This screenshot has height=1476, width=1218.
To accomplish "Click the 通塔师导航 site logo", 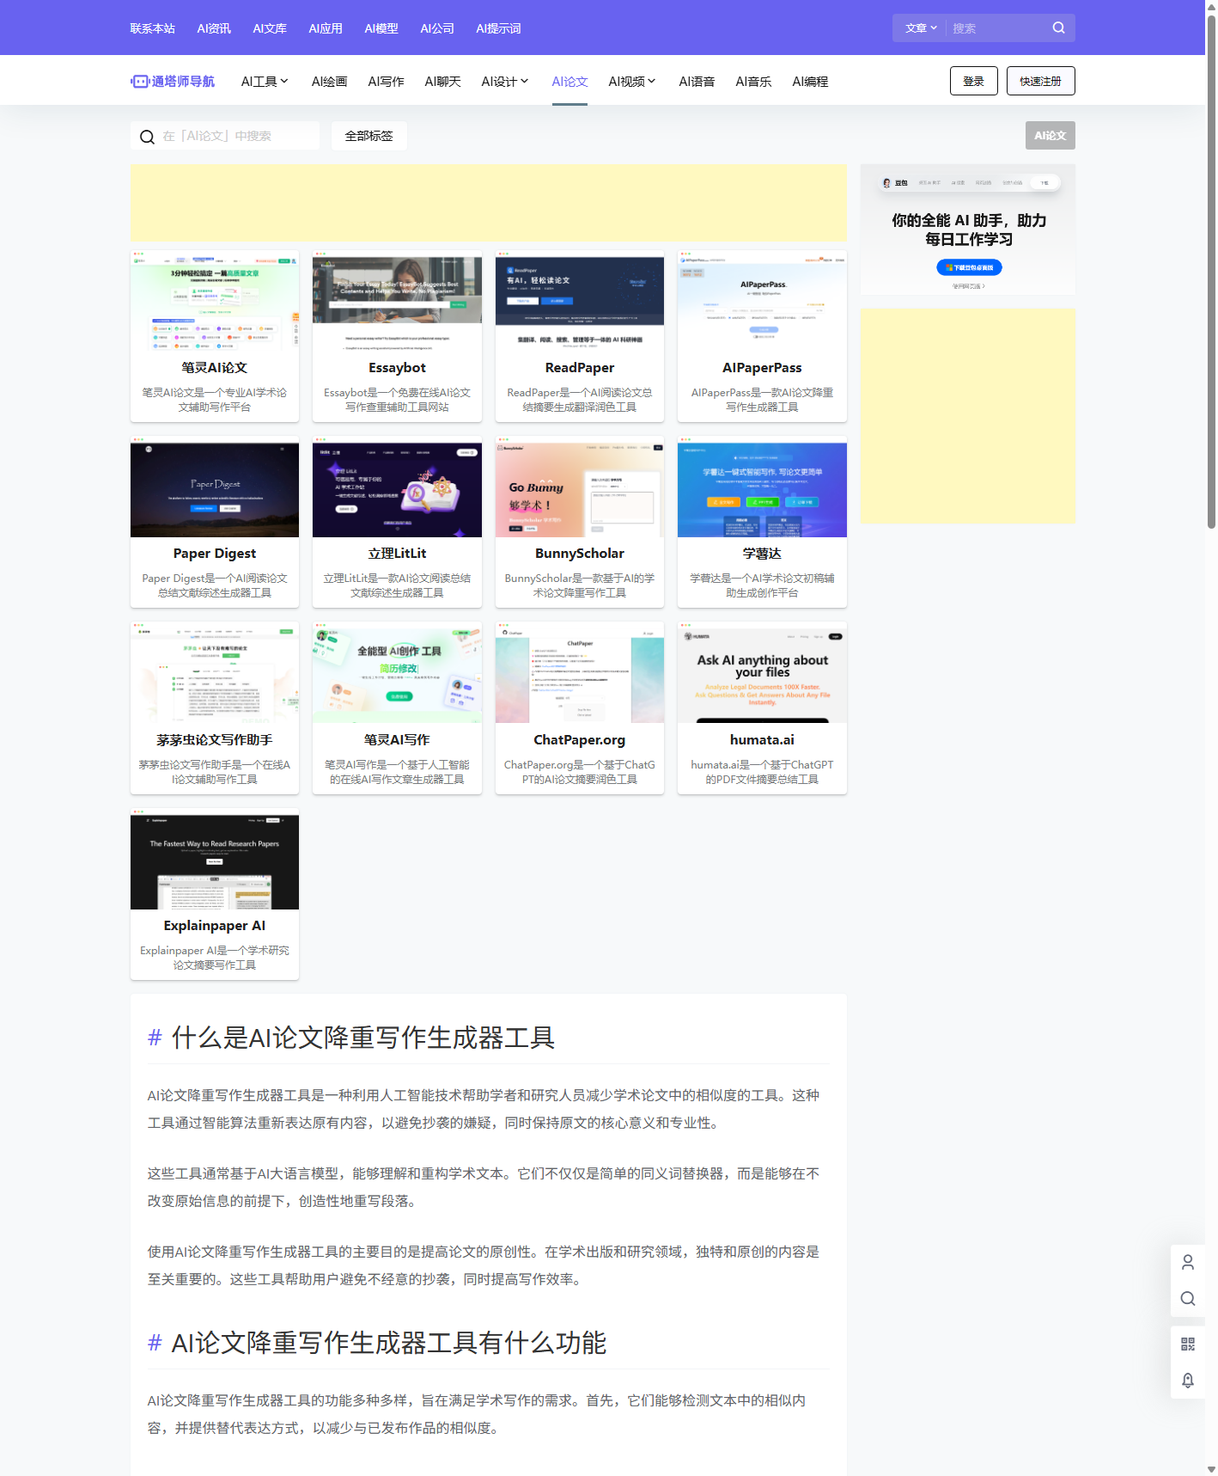I will 173,81.
